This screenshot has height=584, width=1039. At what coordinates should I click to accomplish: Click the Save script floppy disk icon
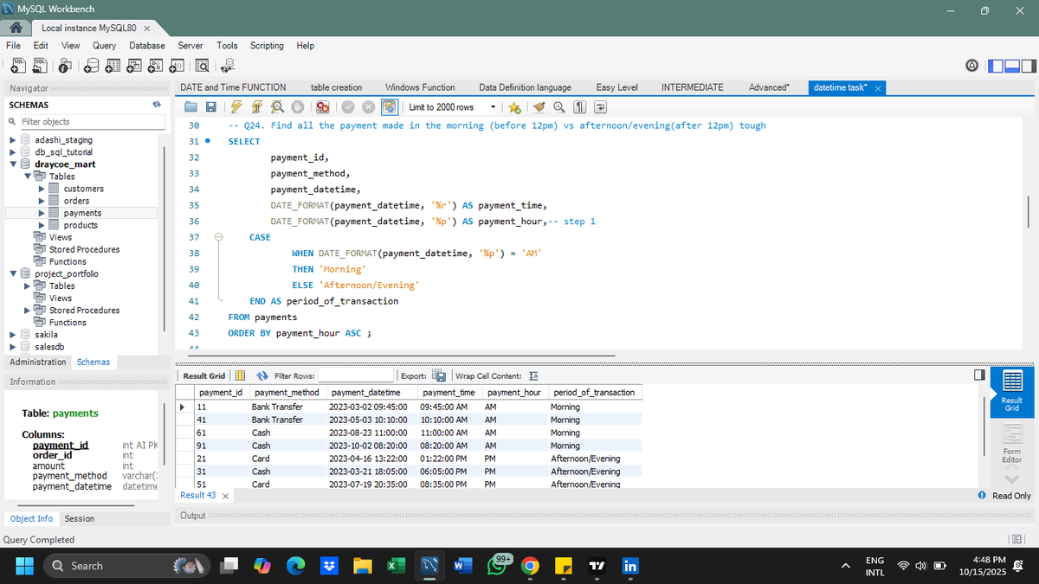click(211, 107)
